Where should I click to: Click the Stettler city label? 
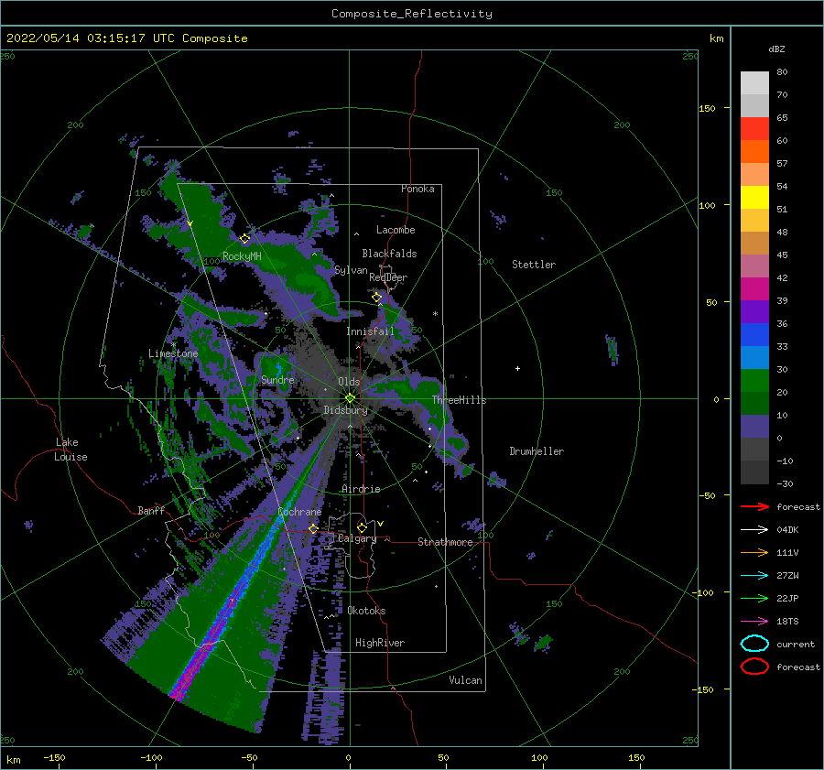click(534, 265)
